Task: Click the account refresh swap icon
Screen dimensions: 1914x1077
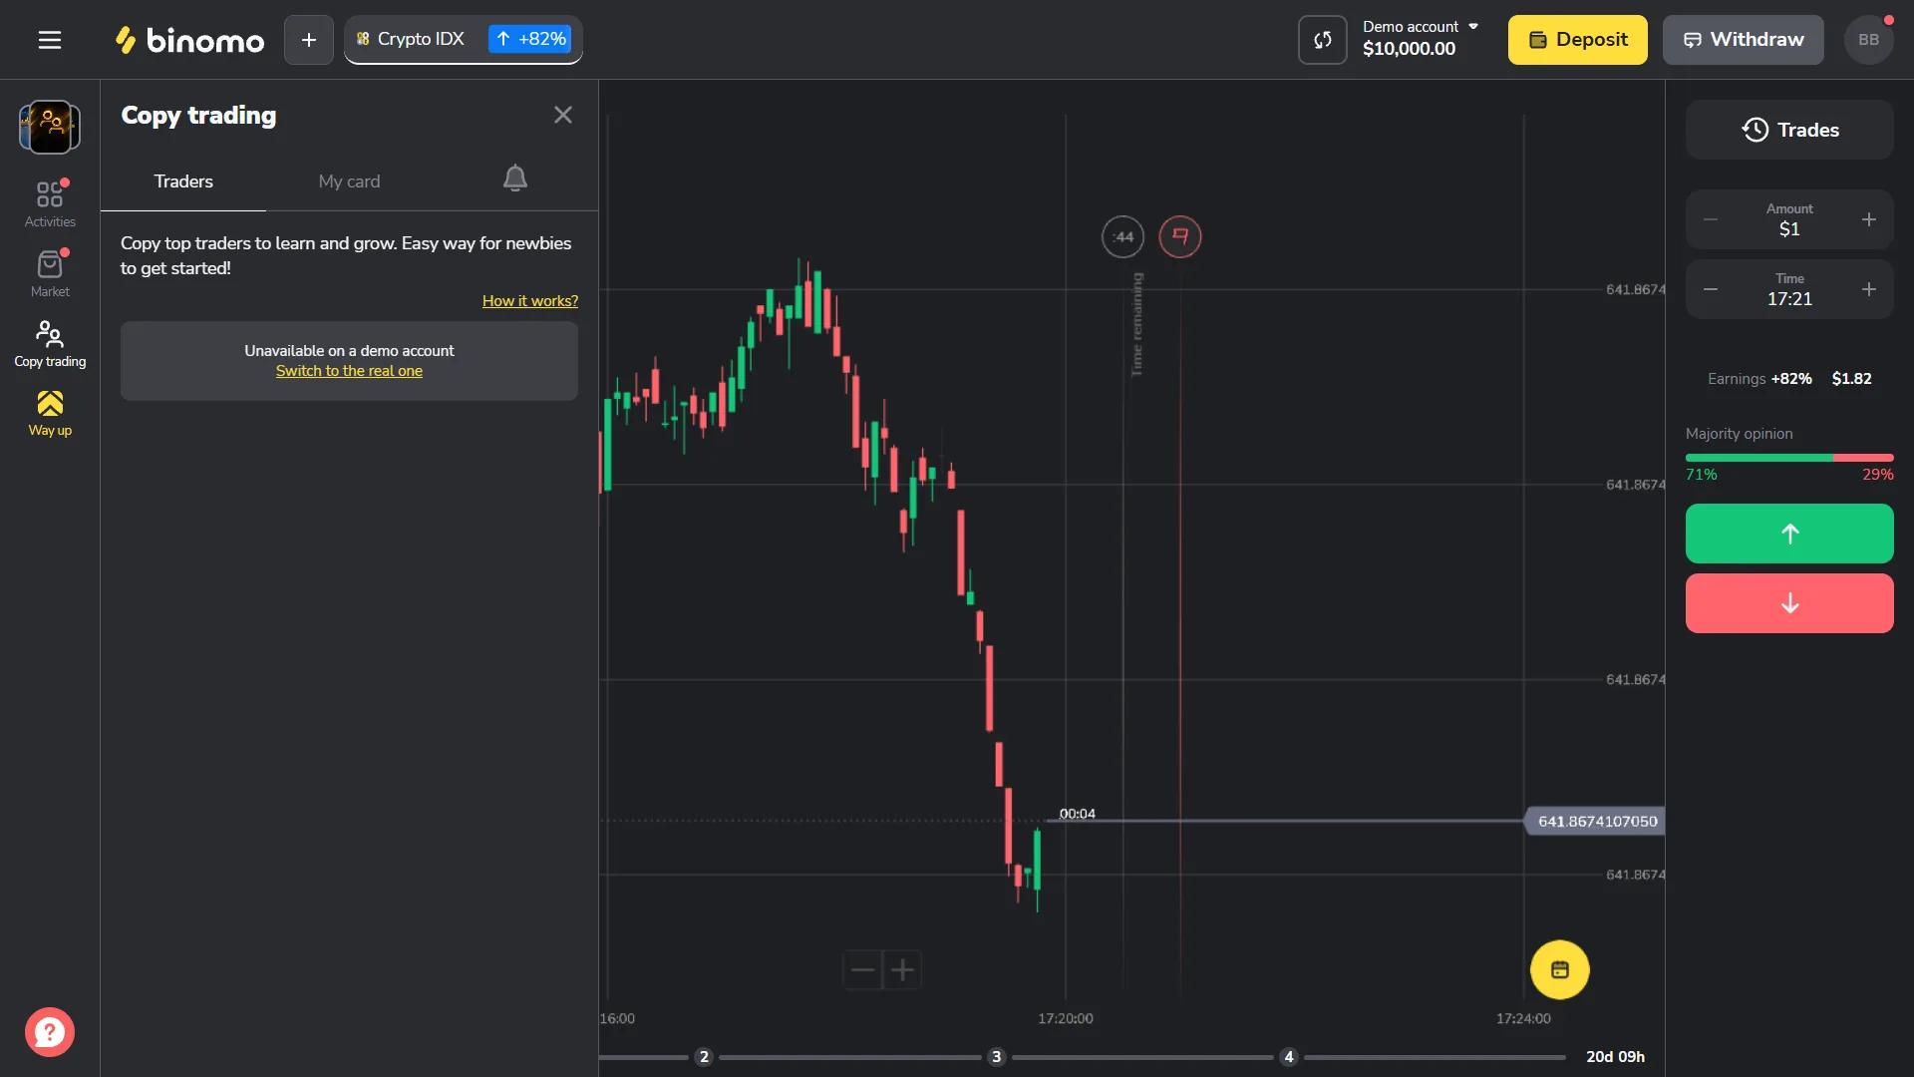Action: click(1323, 40)
